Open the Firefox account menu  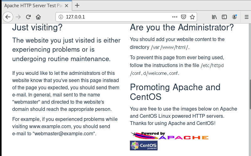click(234, 17)
